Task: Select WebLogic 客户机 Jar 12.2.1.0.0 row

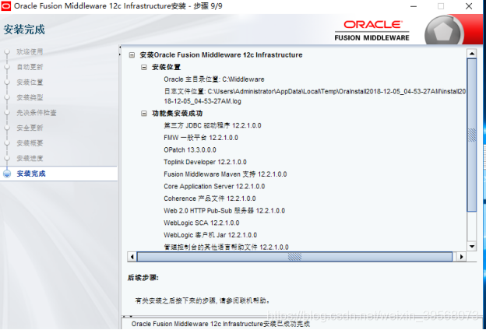Action: click(x=210, y=235)
